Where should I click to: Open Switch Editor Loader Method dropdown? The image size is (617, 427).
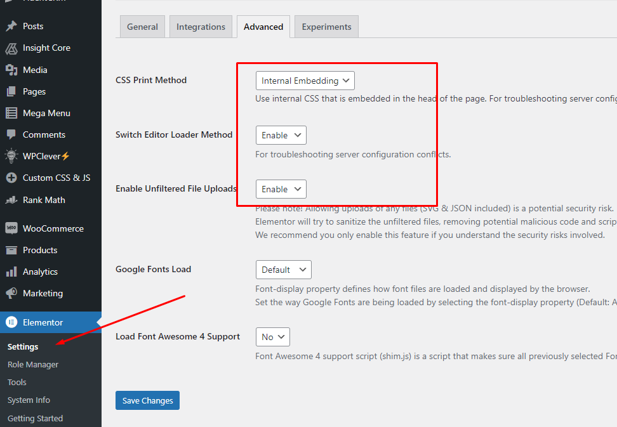[x=281, y=135]
